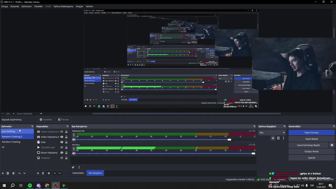Remove transition with Sahne Geçişleri trash icon
The width and height of the screenshot is (336, 189).
[278, 138]
